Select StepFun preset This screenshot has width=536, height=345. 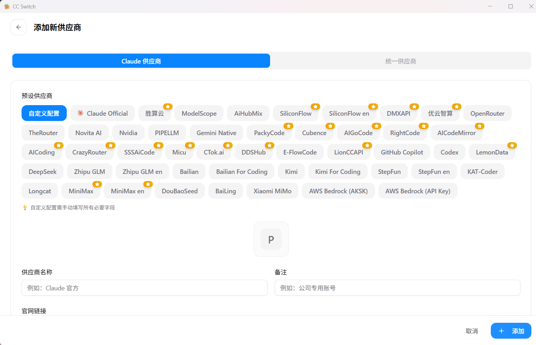(x=389, y=171)
